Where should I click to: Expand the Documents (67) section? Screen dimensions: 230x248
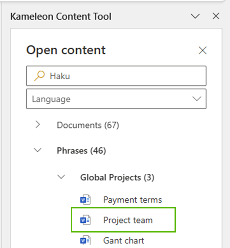tap(38, 125)
